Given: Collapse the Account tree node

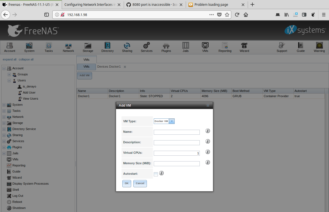Looking at the screenshot, I should 4,68.
